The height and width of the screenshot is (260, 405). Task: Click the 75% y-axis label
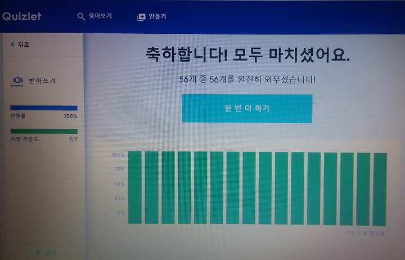119,169
